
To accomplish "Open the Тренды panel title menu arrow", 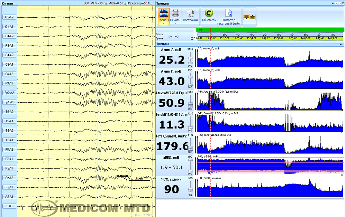I will [x=333, y=3].
